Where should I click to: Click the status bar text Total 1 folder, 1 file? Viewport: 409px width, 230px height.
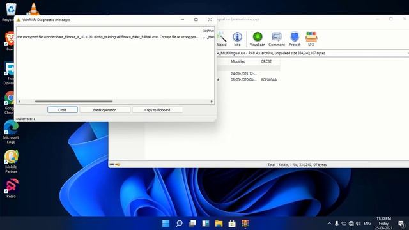click(x=297, y=165)
